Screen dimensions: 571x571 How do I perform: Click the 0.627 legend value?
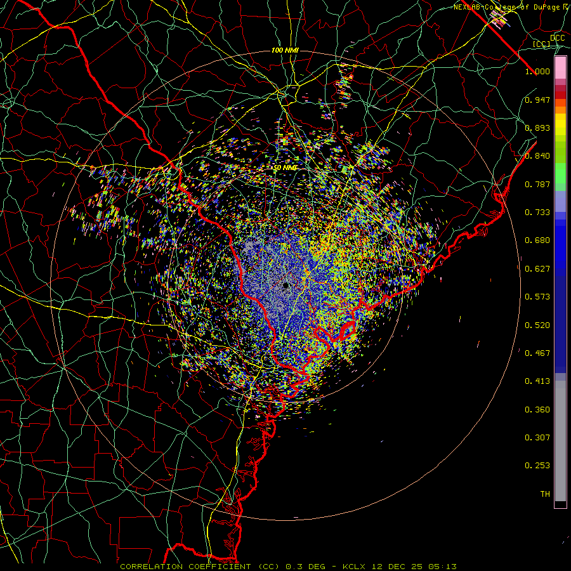[x=537, y=269]
